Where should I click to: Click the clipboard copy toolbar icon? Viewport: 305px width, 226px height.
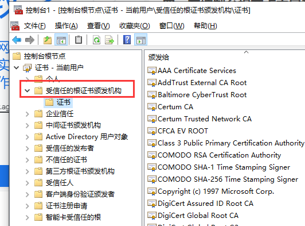tap(79, 40)
